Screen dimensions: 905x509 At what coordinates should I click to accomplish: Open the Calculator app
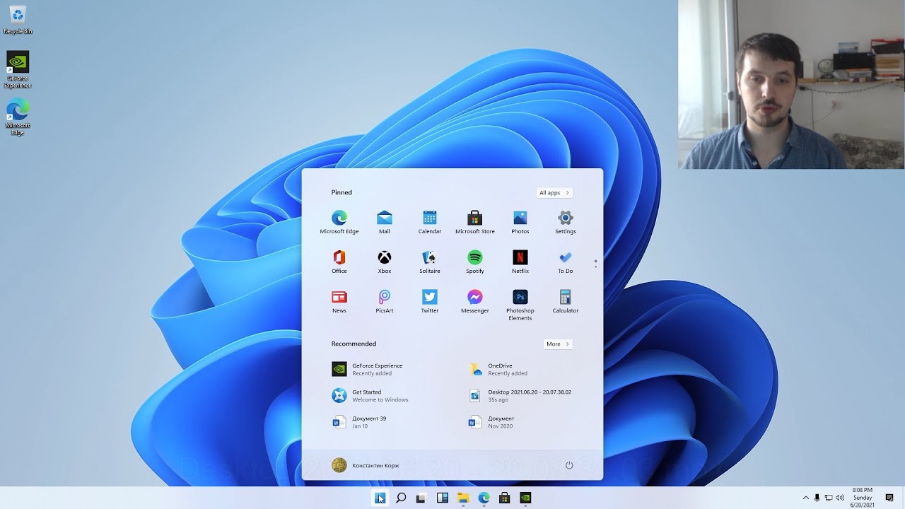click(x=566, y=300)
